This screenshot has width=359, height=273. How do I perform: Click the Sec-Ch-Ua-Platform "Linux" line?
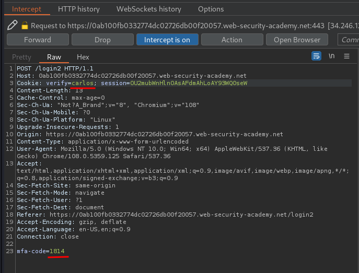tap(66, 120)
